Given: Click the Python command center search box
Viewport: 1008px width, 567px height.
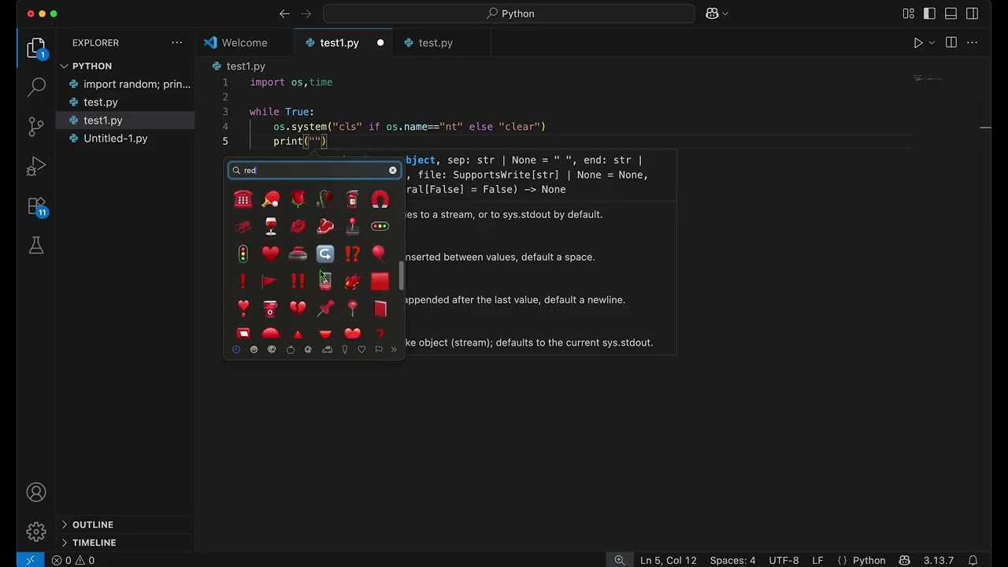Looking at the screenshot, I should pyautogui.click(x=509, y=13).
